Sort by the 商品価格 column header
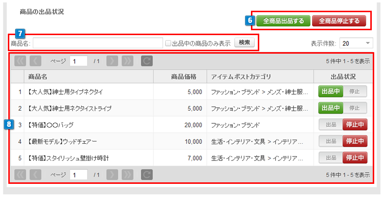Image resolution: width=384 pixels, height=197 pixels. (x=184, y=77)
